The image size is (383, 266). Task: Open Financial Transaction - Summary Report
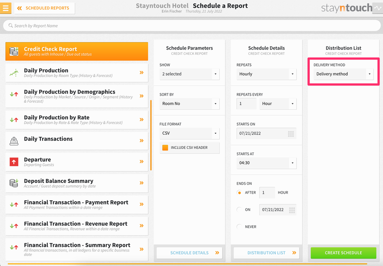coord(77,249)
